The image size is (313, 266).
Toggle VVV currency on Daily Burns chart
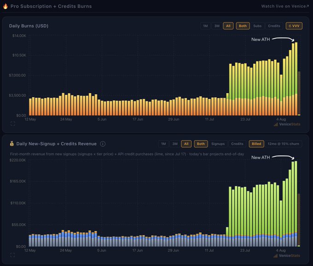point(294,26)
